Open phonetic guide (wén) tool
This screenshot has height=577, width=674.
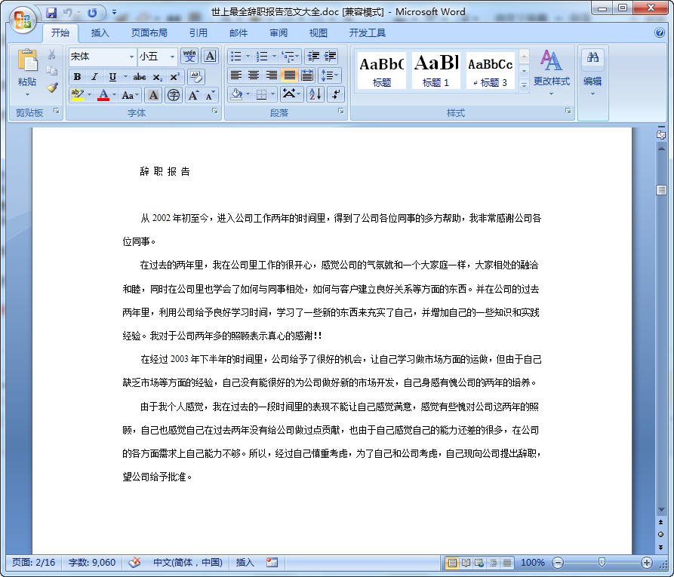189,57
